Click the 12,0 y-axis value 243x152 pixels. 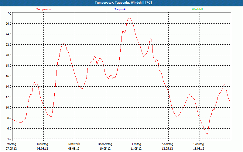(x=9, y=97)
